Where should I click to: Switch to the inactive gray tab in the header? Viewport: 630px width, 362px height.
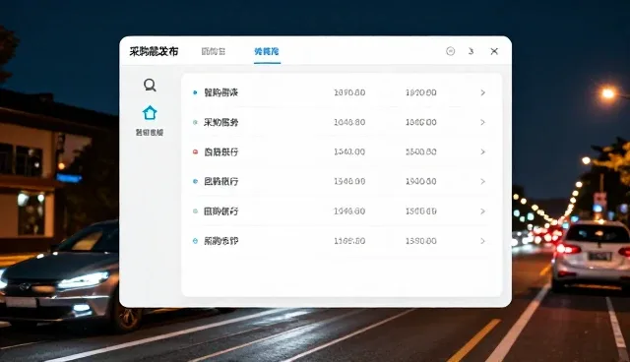[214, 51]
